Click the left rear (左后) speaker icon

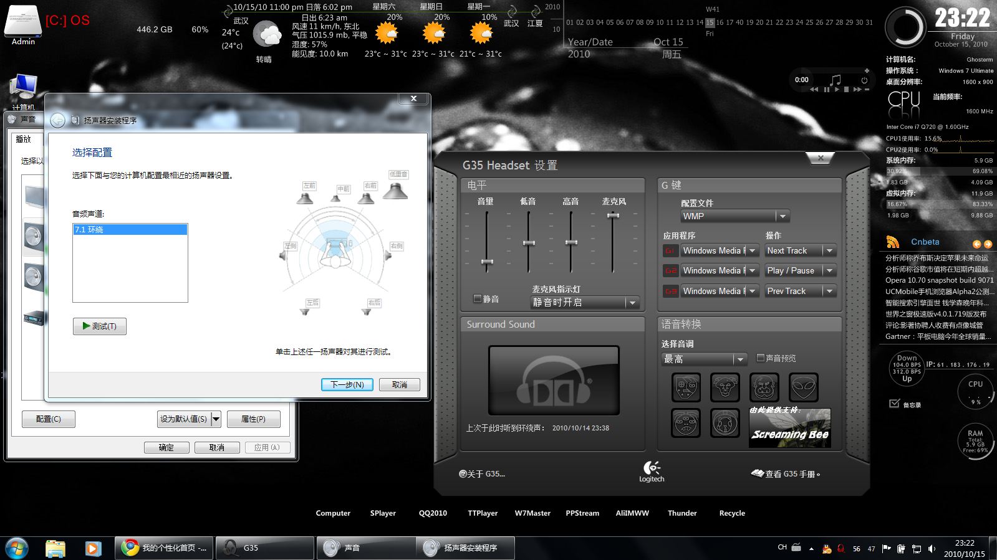click(305, 311)
